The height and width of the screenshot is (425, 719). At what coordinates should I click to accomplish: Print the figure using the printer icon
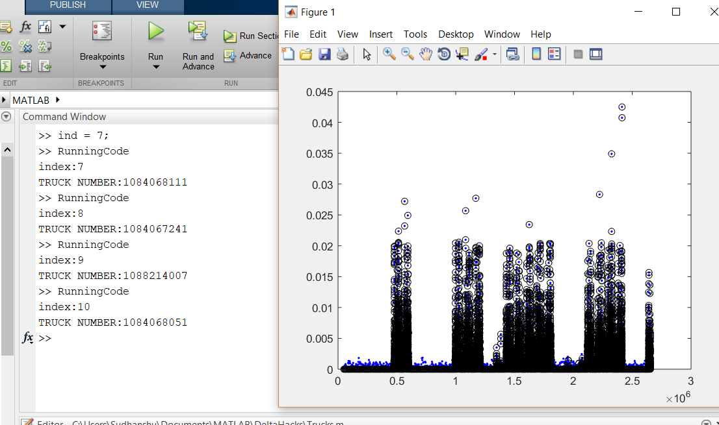pos(343,55)
